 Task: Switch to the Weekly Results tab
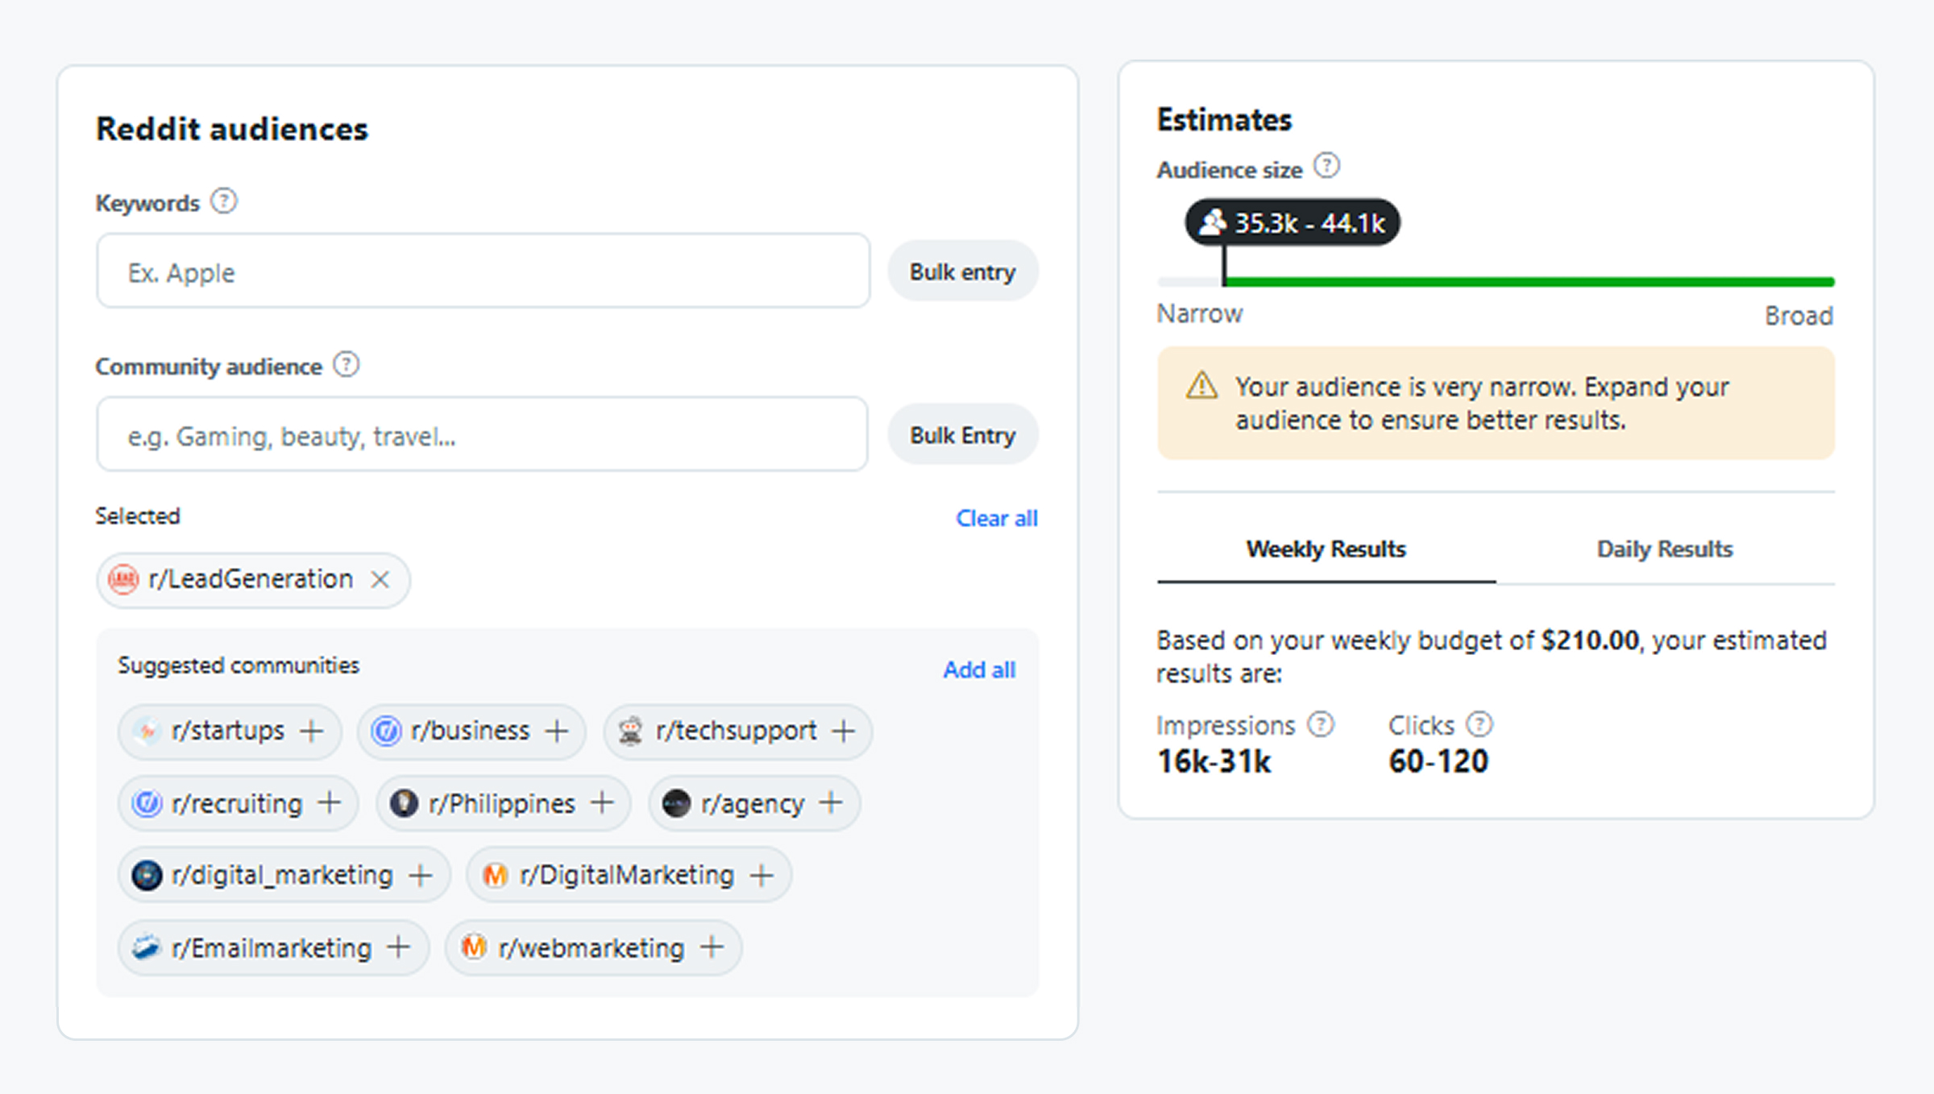pyautogui.click(x=1326, y=549)
